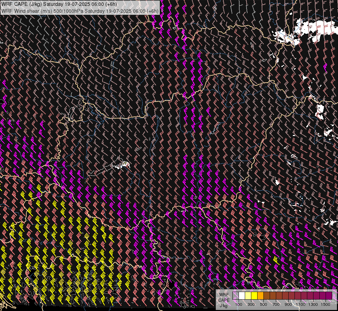Select the pale yellow CAPE legend swatch
Screen dimensions: 338x311
[x=248, y=295]
